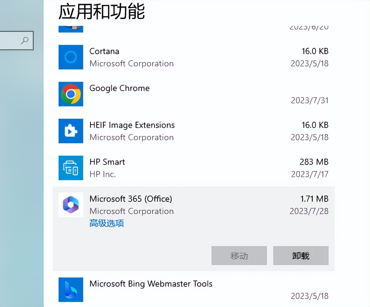Click the Cortana app icon
The width and height of the screenshot is (370, 307).
71,57
